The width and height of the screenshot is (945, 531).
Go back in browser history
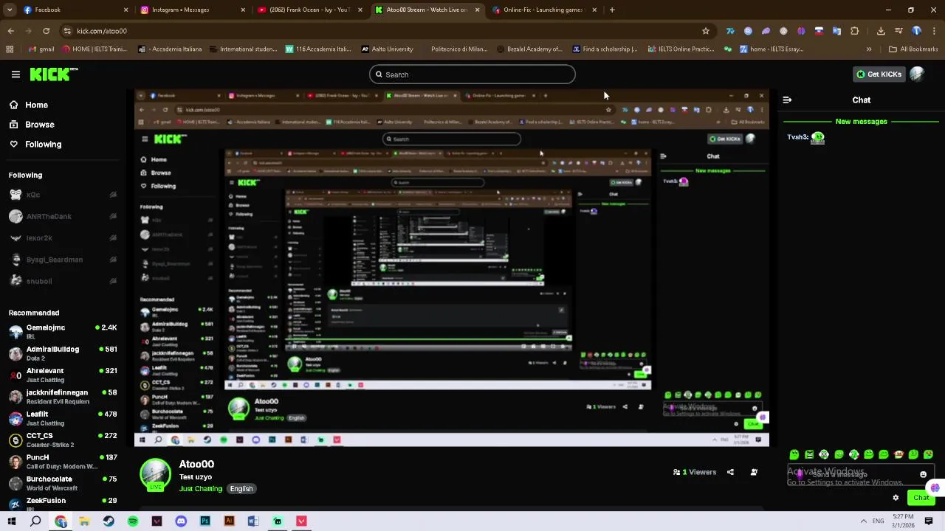[10, 31]
